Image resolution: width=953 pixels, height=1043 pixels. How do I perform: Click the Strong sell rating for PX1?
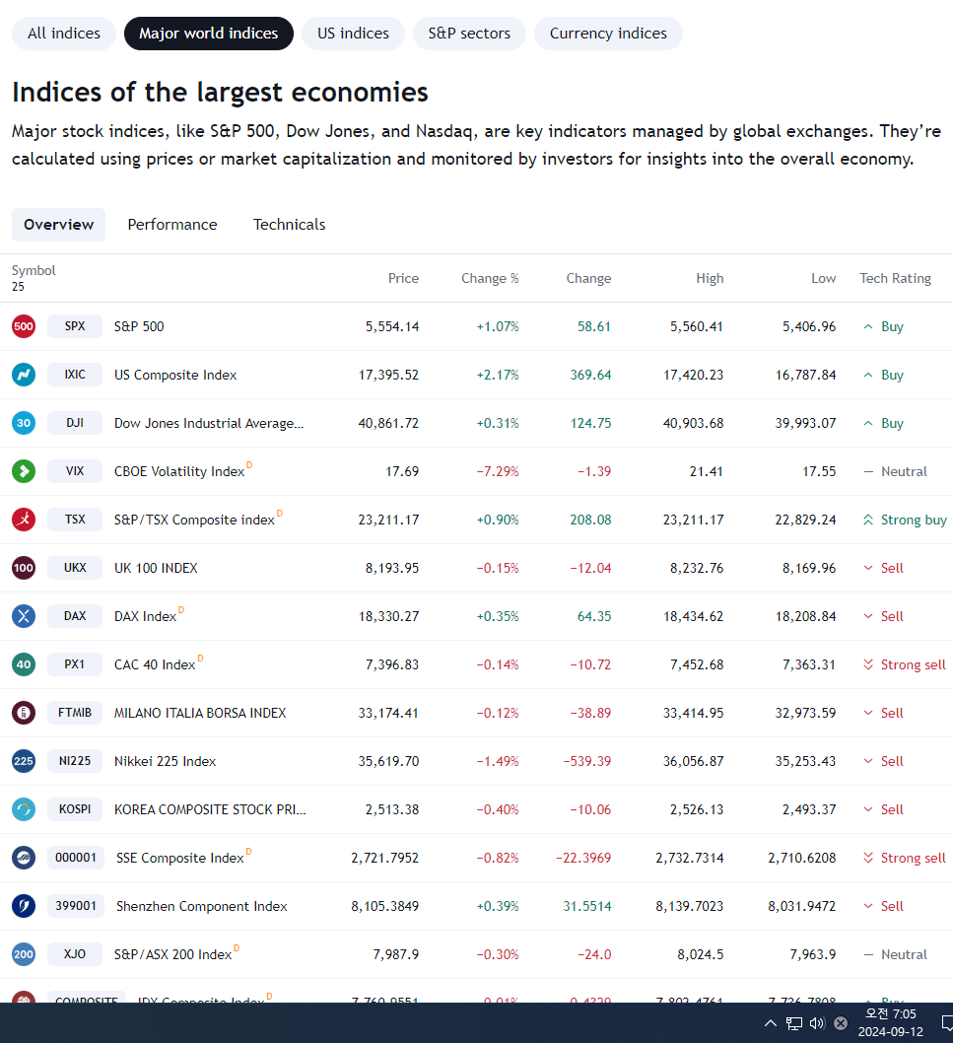904,664
